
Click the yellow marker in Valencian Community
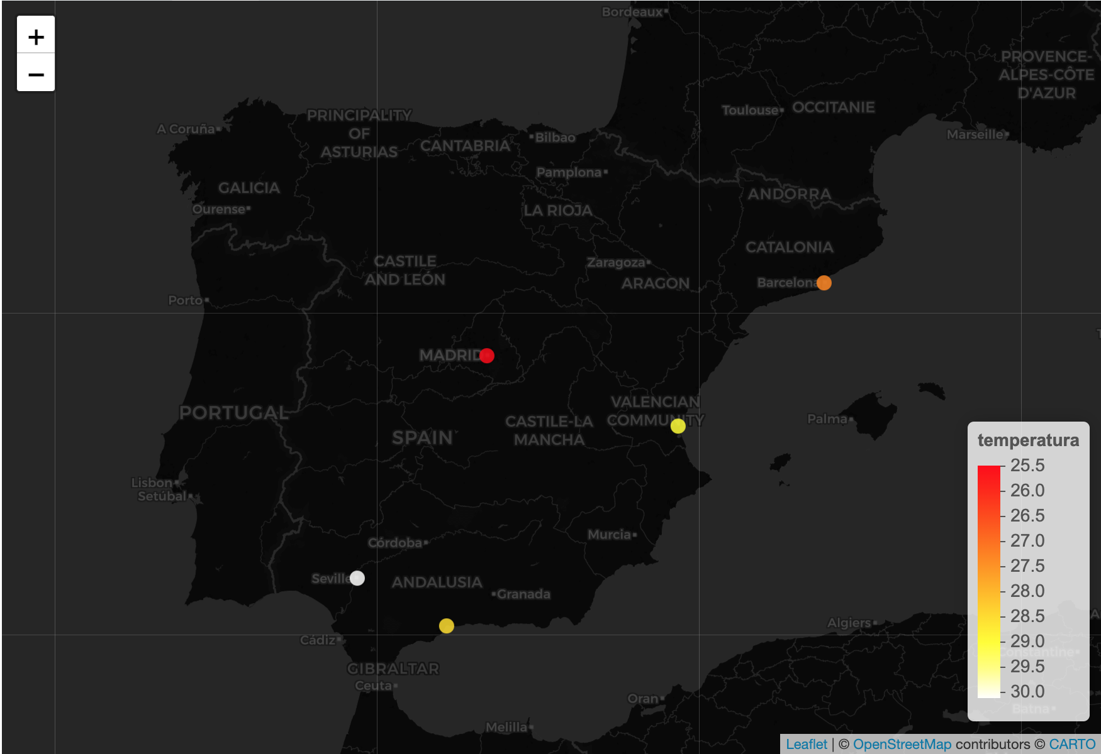(x=678, y=426)
